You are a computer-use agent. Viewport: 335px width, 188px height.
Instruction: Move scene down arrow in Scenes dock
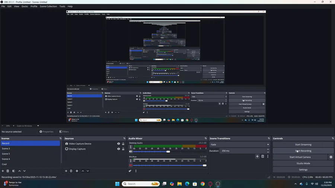pos(24,171)
